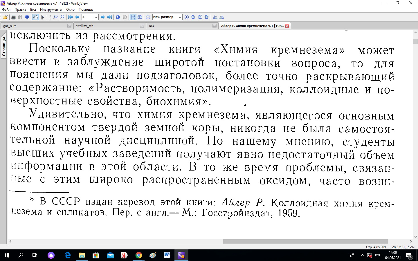Close the gaz_auto tab

(x=69, y=26)
